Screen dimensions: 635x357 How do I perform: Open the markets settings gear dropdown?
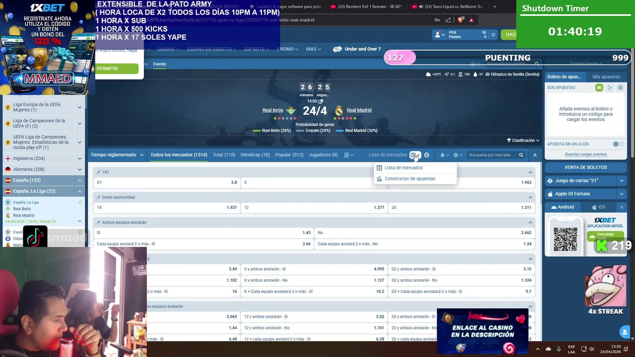(457, 155)
